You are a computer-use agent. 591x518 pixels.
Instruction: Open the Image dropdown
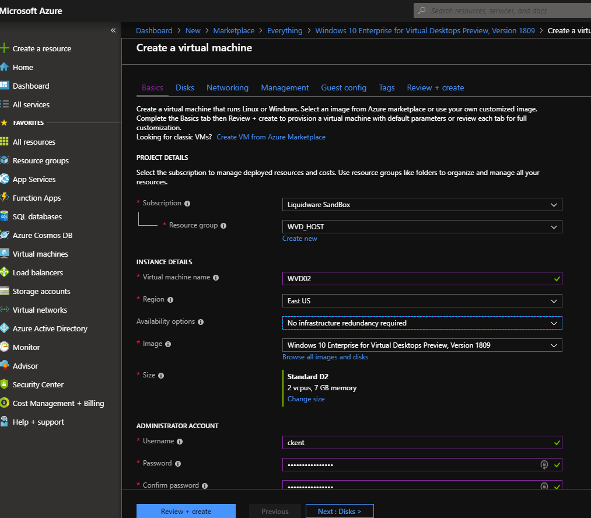click(422, 345)
